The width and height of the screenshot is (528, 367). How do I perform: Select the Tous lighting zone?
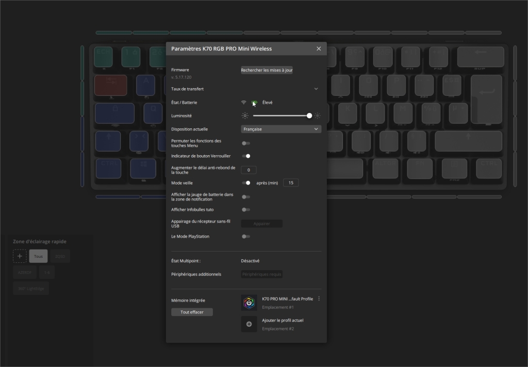pyautogui.click(x=38, y=256)
